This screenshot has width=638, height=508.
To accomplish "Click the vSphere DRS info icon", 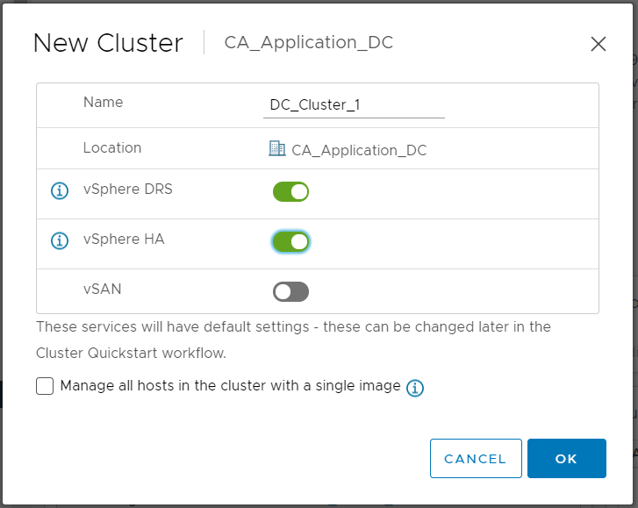I will [60, 190].
